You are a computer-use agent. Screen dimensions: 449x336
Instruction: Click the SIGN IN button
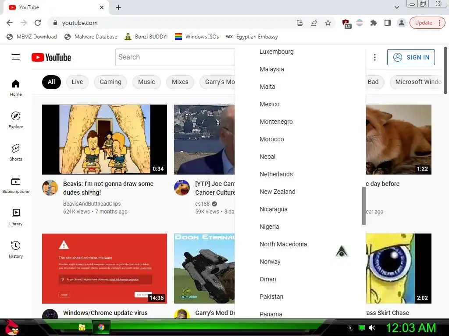[x=411, y=57]
